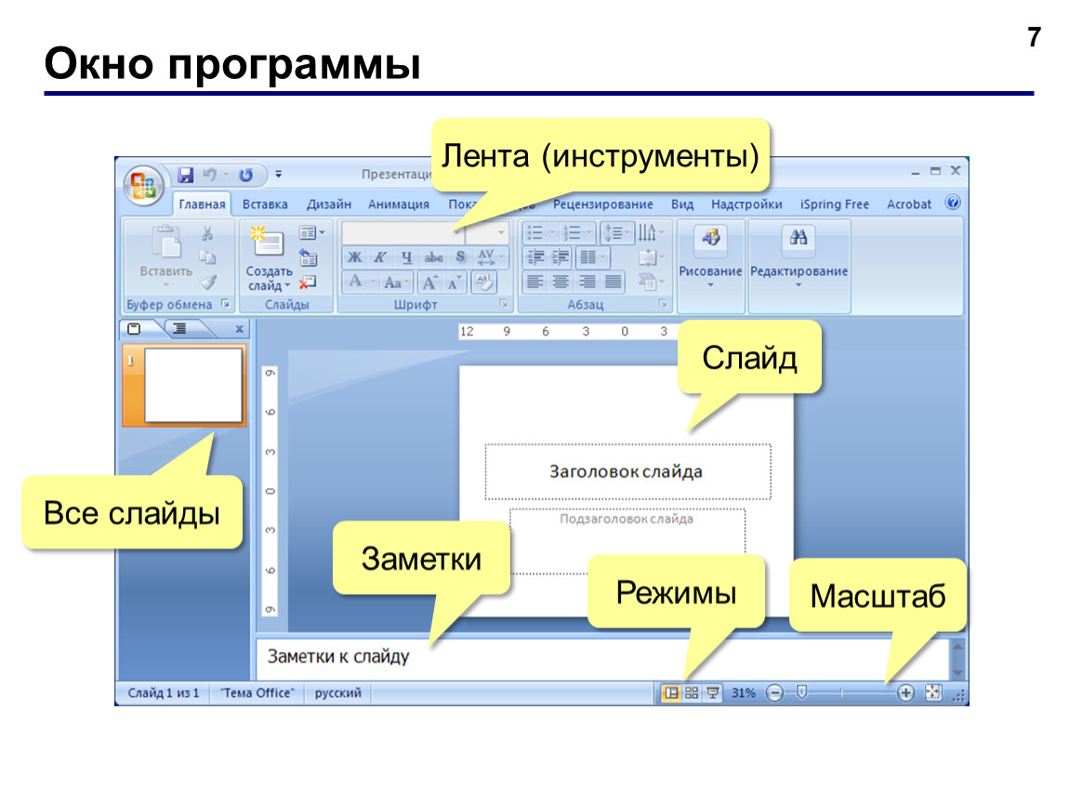Align text right
The height and width of the screenshot is (803, 1069).
click(x=587, y=282)
